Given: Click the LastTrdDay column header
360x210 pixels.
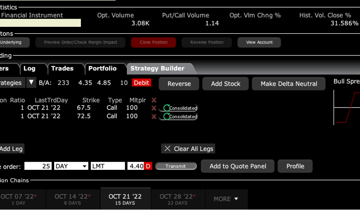Looking at the screenshot, I should (x=51, y=100).
